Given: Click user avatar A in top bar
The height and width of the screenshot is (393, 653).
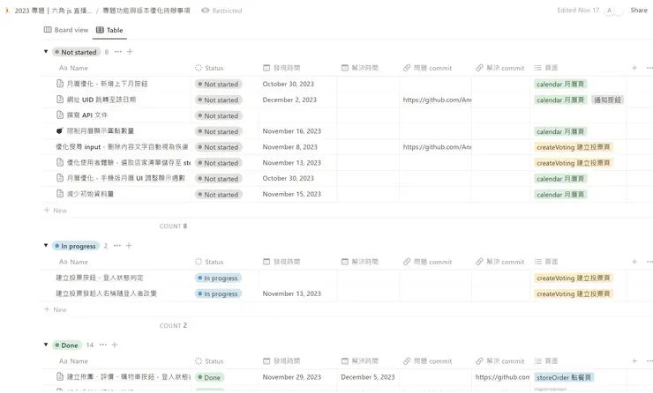Looking at the screenshot, I should 610,11.
